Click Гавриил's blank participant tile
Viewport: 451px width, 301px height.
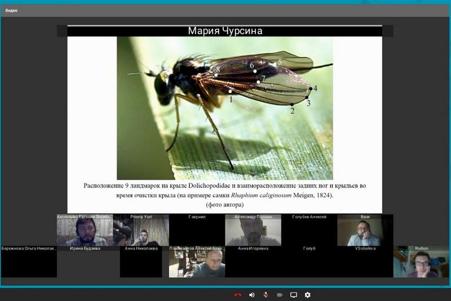tap(197, 230)
